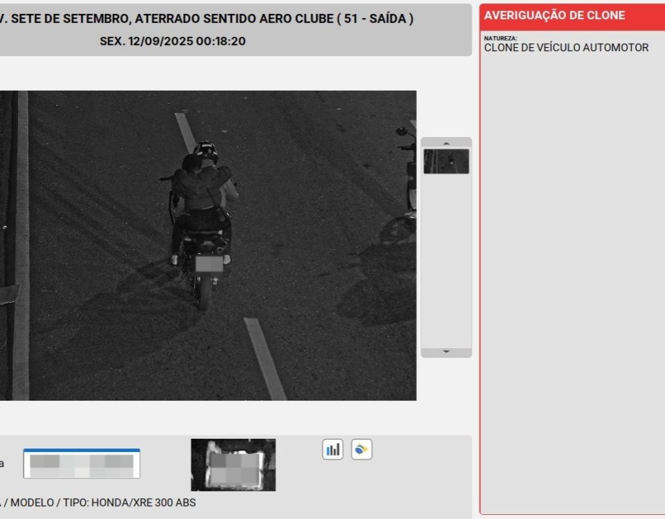Screen dimensions: 665x519
Task: Open the cropped license plate image
Action: (233, 464)
